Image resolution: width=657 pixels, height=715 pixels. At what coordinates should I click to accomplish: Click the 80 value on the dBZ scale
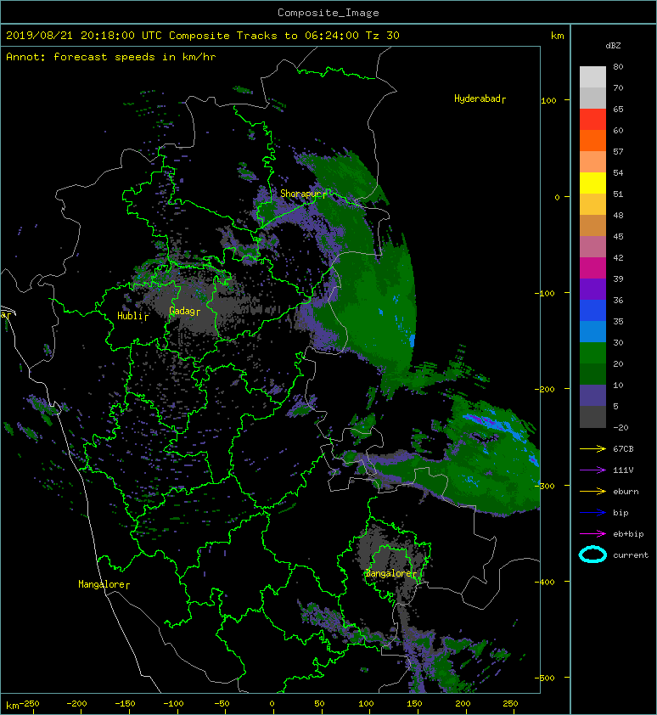618,66
